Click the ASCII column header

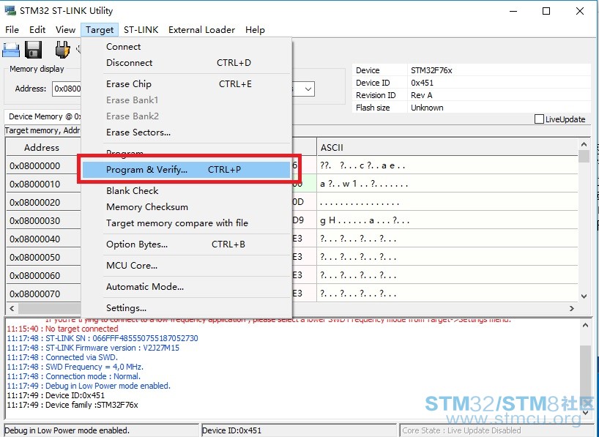coord(447,147)
